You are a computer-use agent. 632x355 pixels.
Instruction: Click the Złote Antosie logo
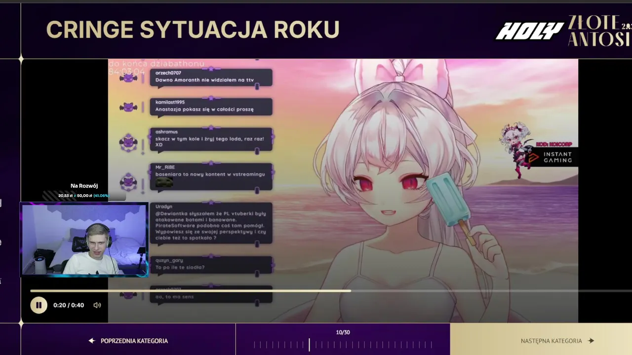[x=600, y=31]
